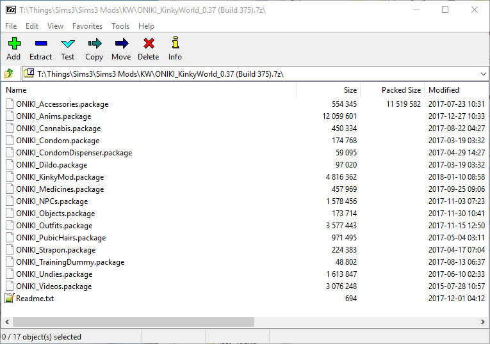Open the File menu
Screen dimensions: 490x344
[11, 26]
